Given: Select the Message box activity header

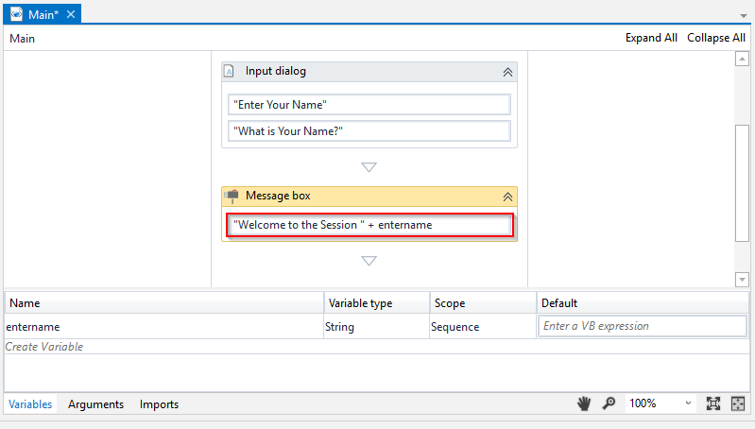Looking at the screenshot, I should (x=369, y=197).
